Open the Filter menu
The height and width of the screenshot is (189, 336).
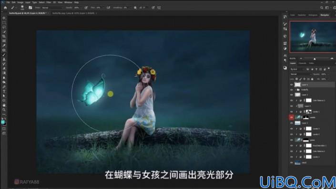(x=49, y=2)
